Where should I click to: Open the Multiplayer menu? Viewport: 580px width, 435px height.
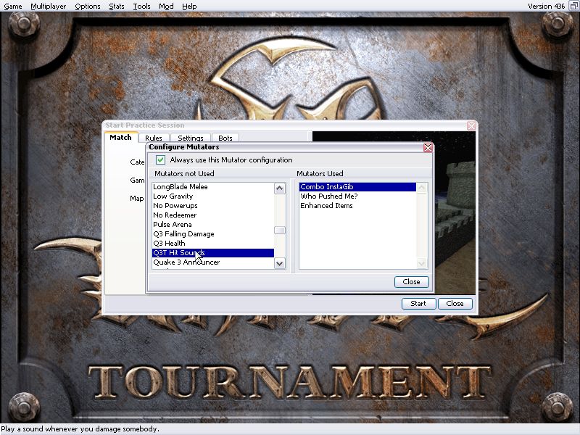(49, 6)
